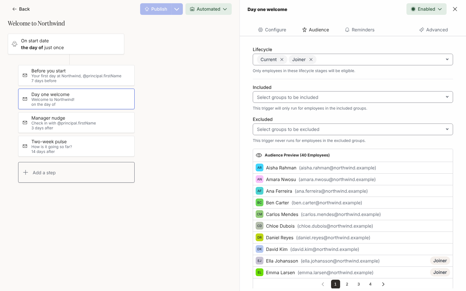This screenshot has width=466, height=291.
Task: Select the Manager nudge step card
Action: click(76, 123)
